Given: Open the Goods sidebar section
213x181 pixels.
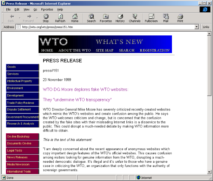Looking at the screenshot, I should click(x=22, y=67).
